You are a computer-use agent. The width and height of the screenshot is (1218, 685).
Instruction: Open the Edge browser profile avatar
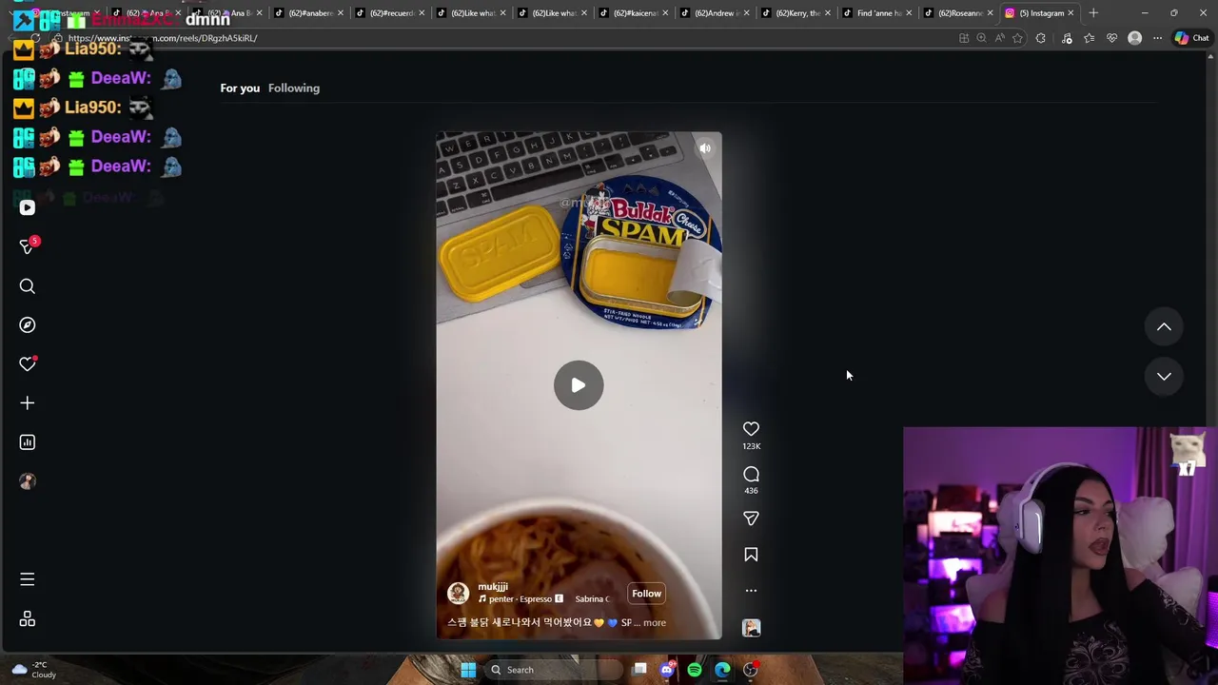tap(1134, 38)
